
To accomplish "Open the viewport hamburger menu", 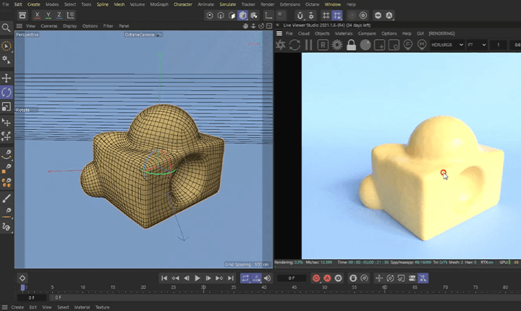I will click(20, 26).
